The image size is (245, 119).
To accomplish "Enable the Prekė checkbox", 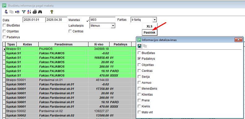I will pyautogui.click(x=139, y=100).
